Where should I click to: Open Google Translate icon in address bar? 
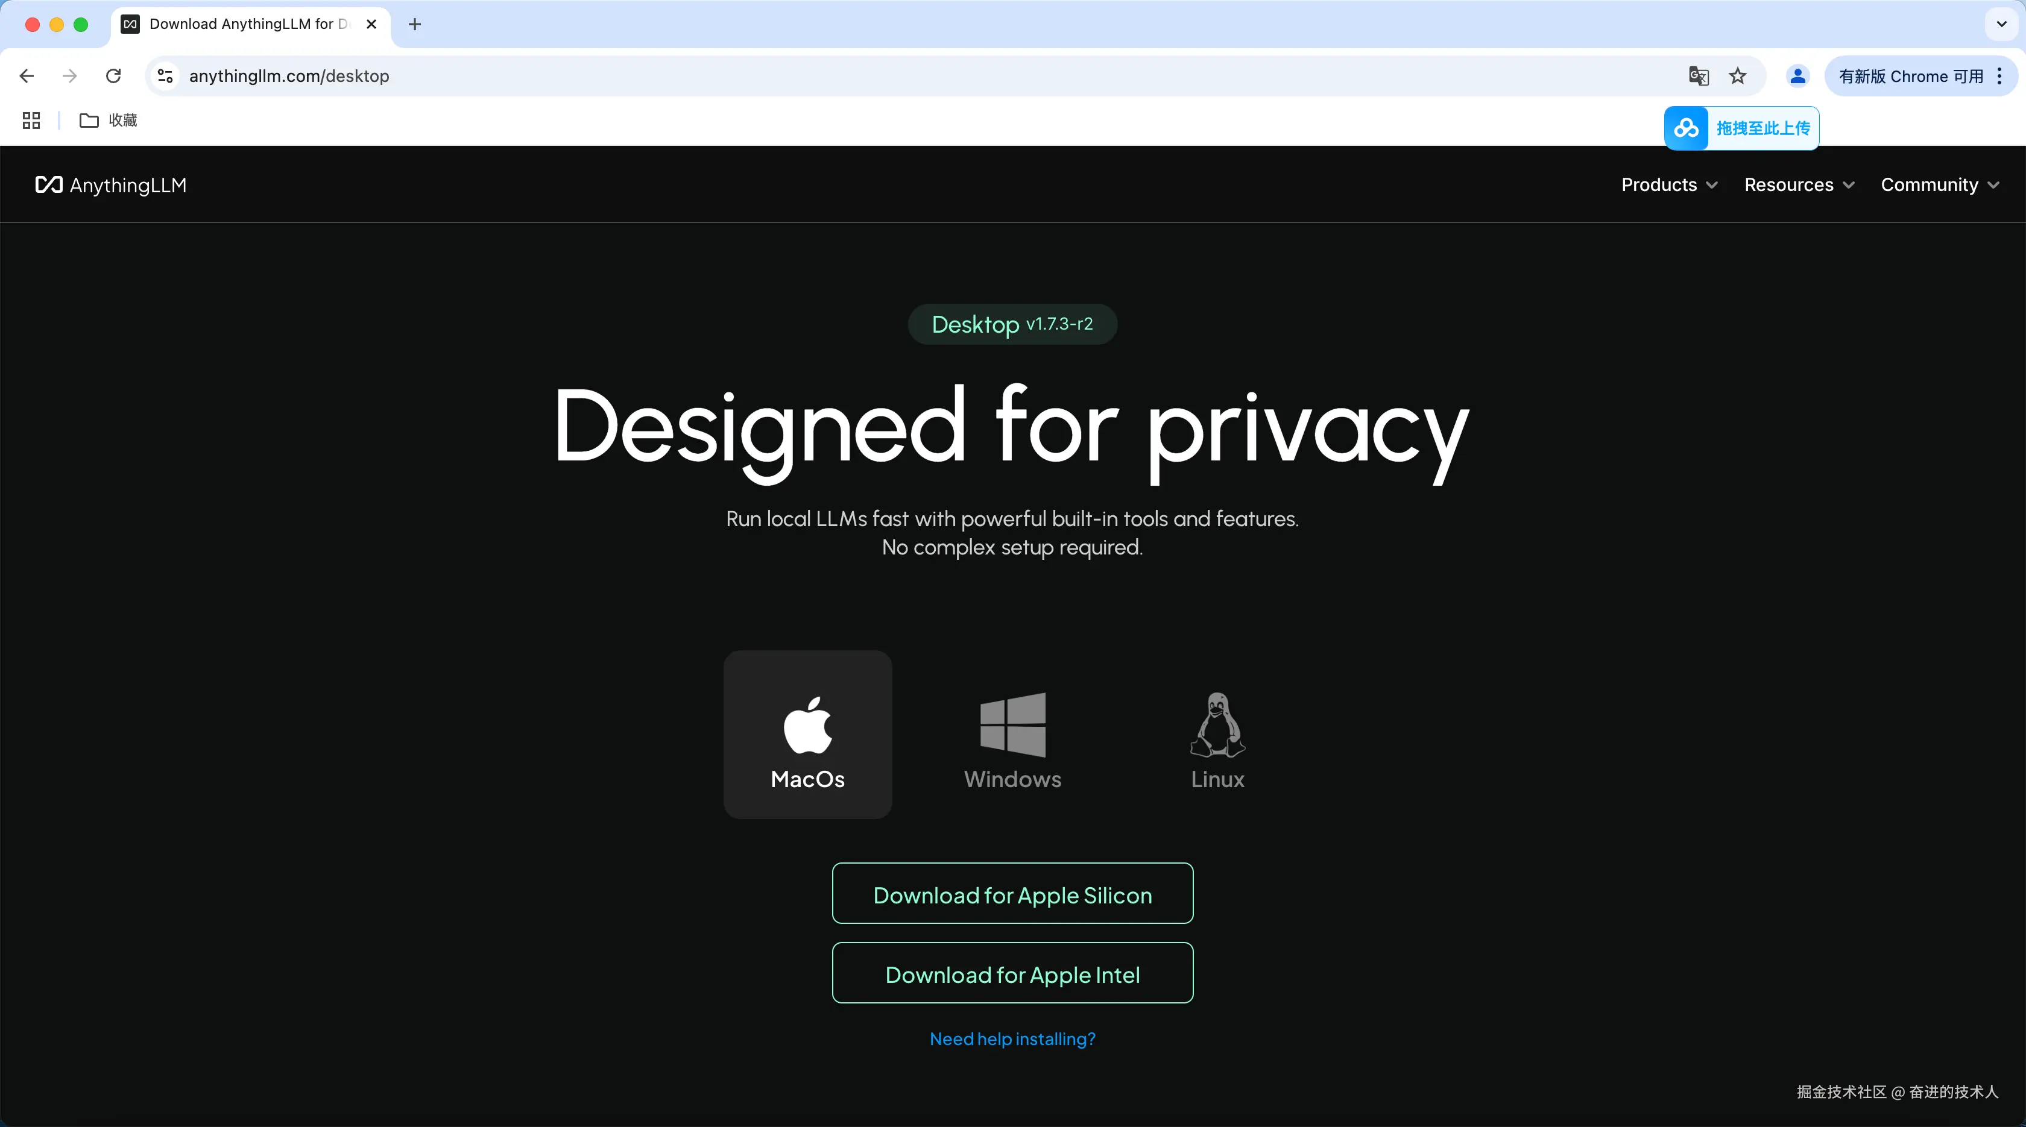[x=1698, y=76]
